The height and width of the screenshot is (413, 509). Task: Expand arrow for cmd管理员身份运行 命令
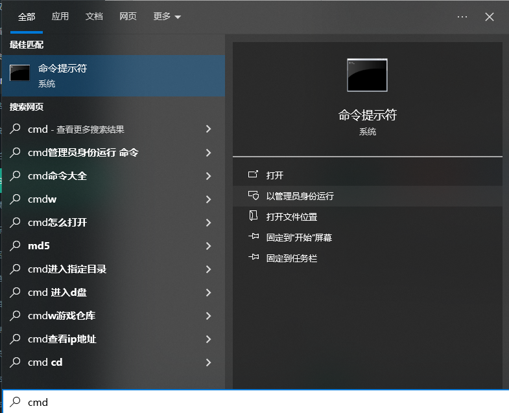[208, 153]
